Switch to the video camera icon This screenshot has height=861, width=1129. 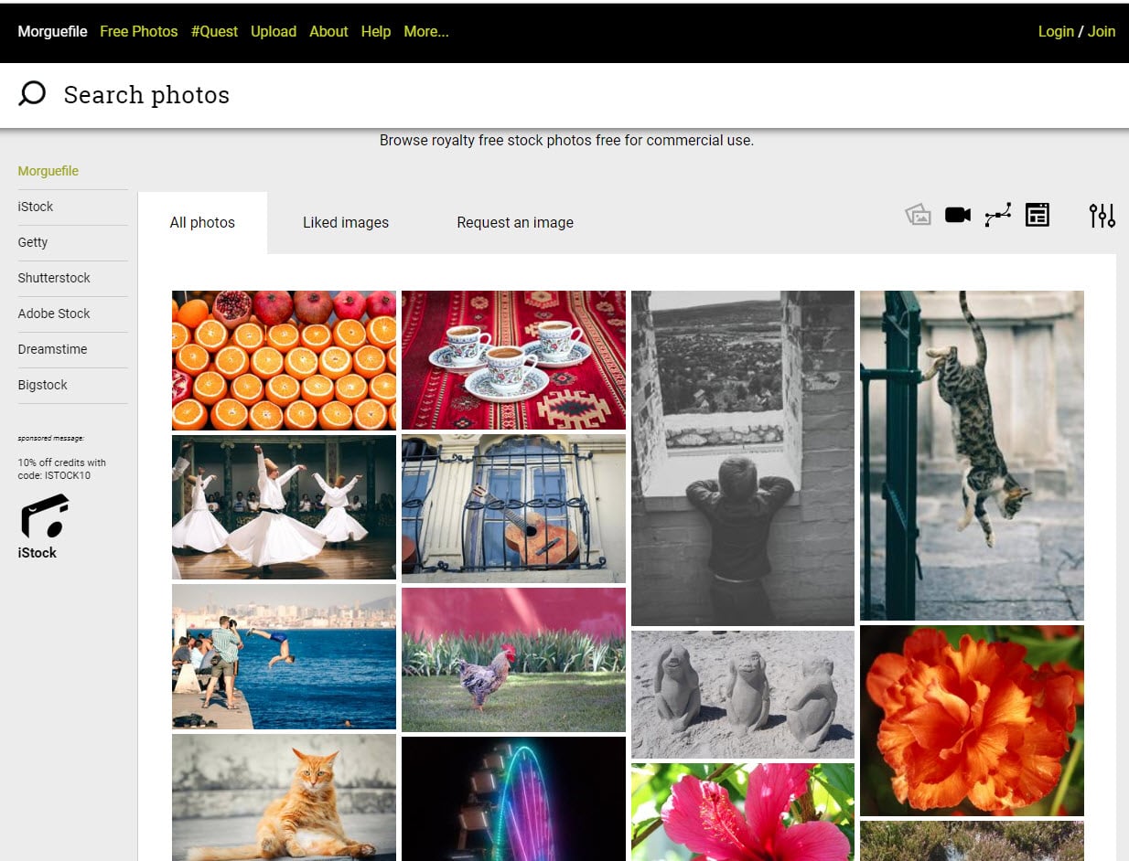point(957,215)
